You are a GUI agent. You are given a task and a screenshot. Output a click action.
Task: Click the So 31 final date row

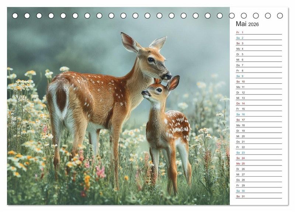tap(258, 196)
